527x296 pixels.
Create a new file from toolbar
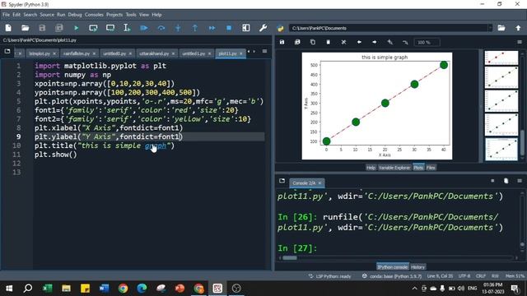[x=8, y=28]
